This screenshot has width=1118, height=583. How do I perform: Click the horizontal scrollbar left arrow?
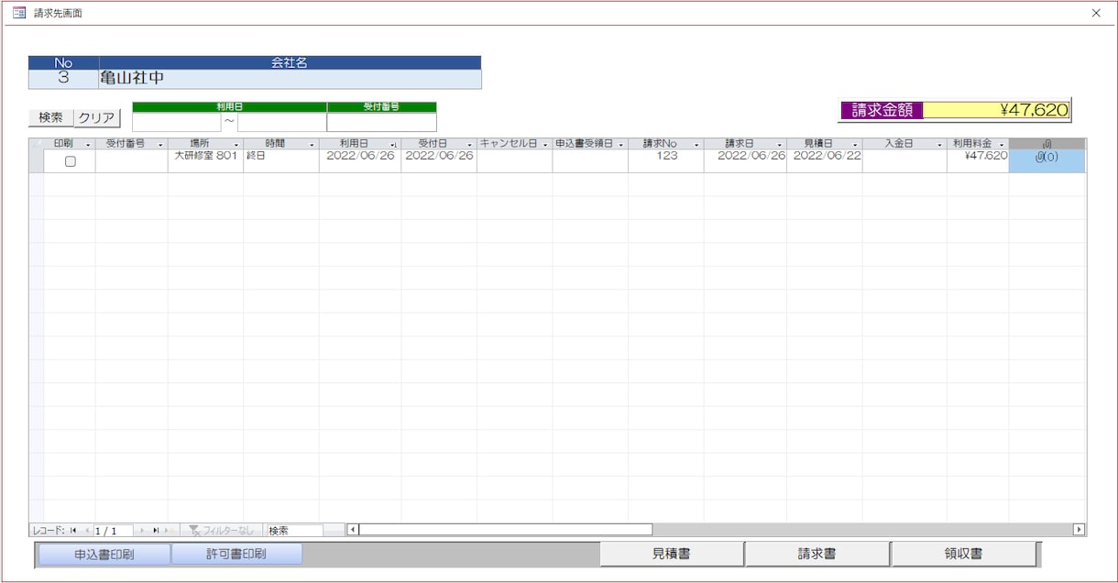(x=353, y=530)
